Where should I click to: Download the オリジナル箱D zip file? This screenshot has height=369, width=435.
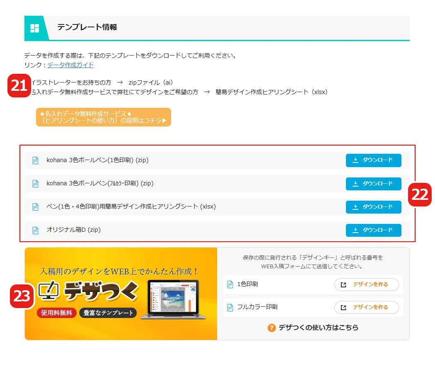pyautogui.click(x=373, y=230)
